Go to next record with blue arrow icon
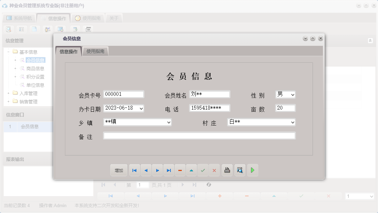378x213 pixels. [157, 170]
